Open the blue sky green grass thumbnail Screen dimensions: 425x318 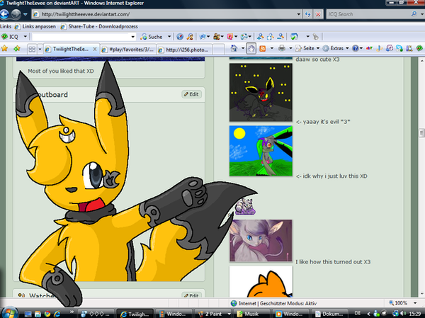coord(261,151)
